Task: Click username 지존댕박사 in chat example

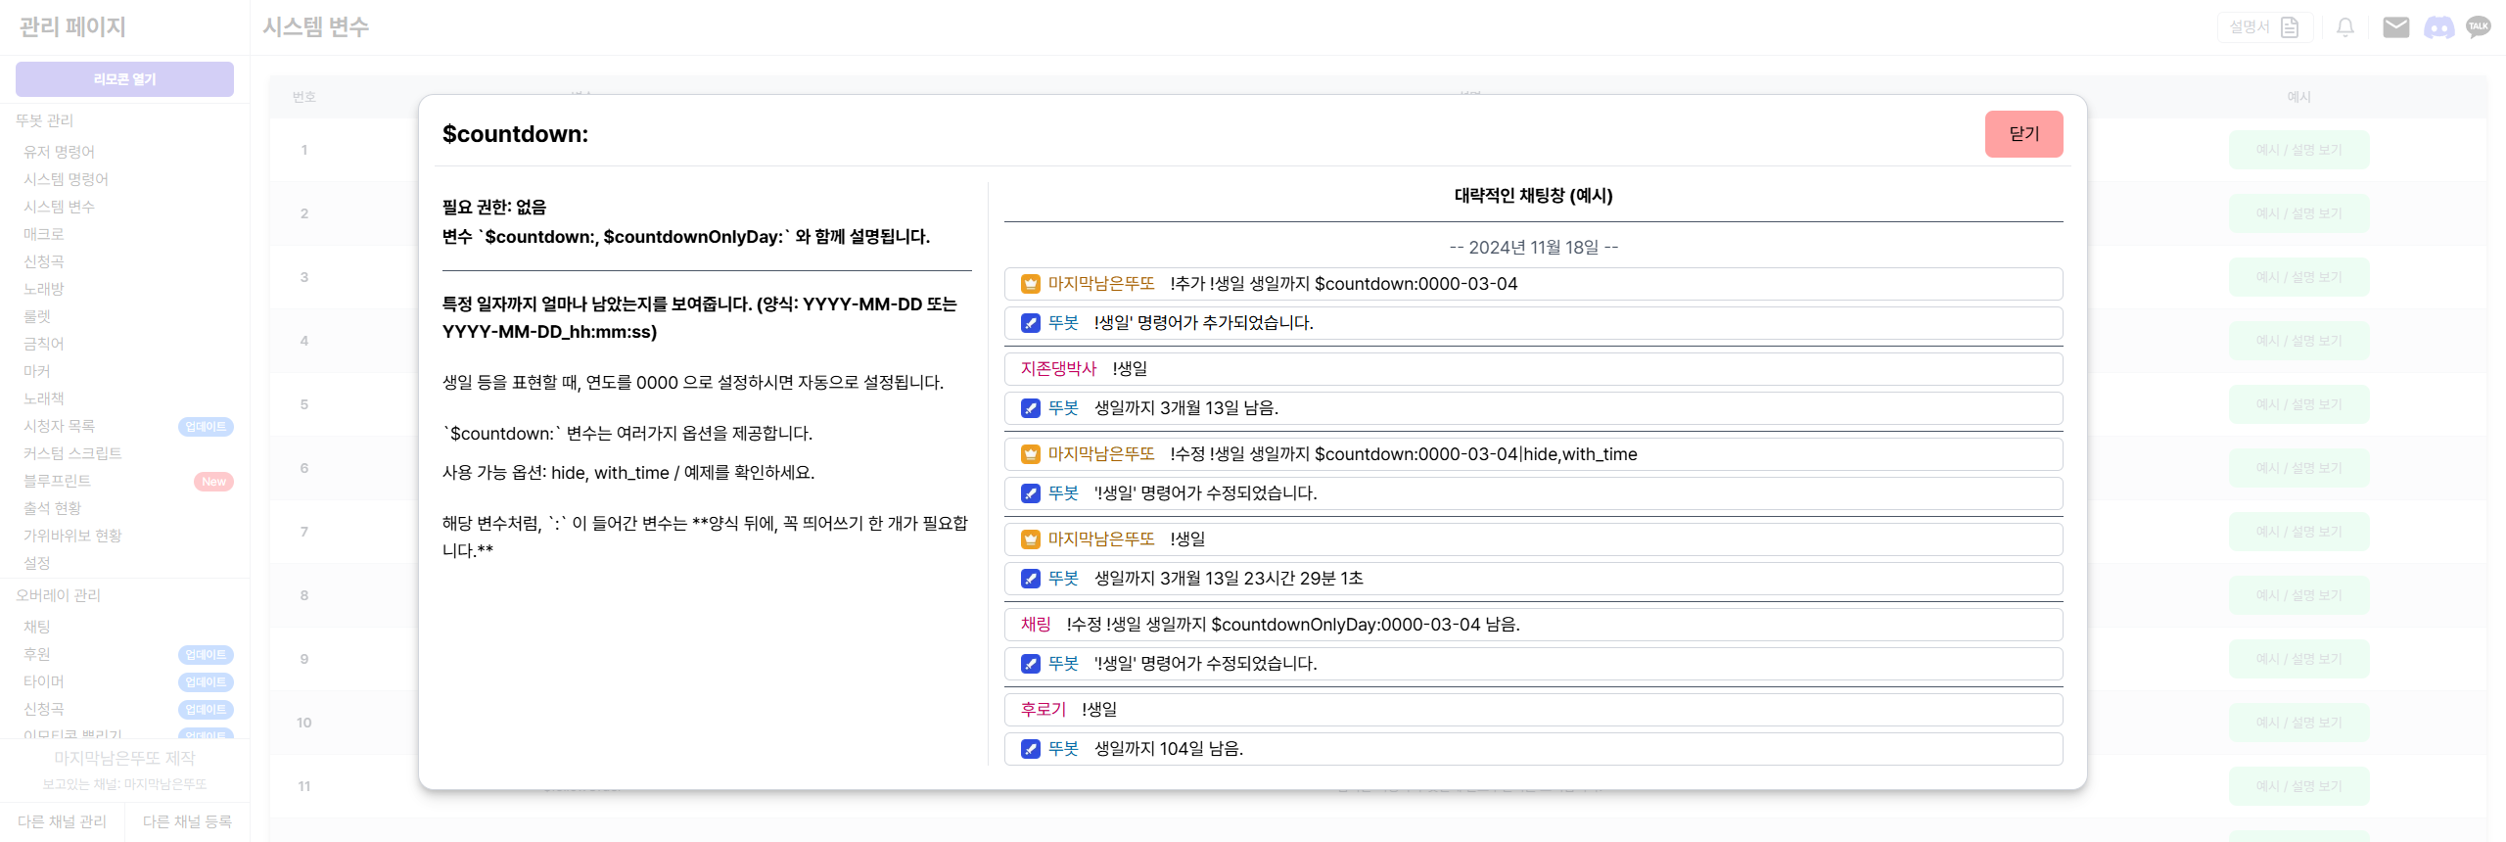Action: 1058,369
